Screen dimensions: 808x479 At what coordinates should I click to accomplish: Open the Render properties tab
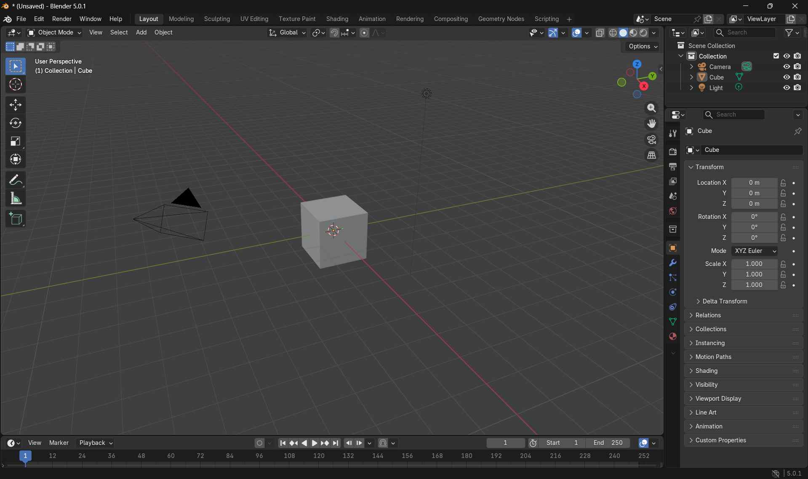coord(672,152)
